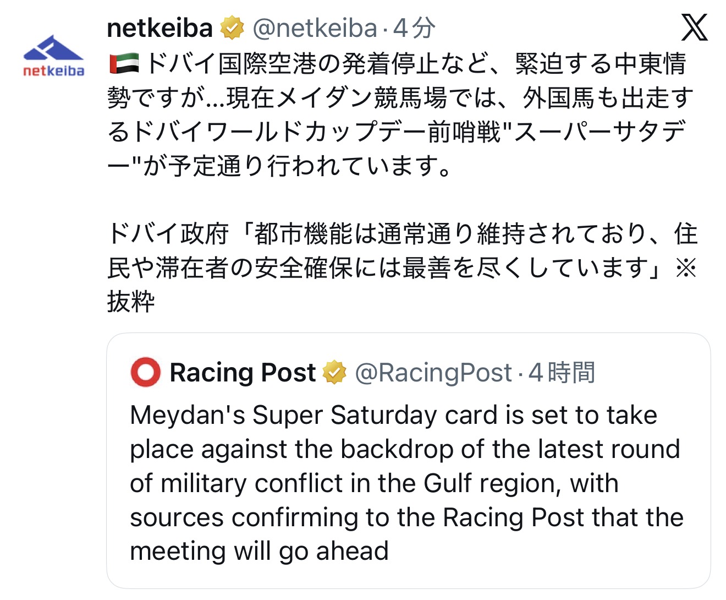
Task: Click the word 抜粋 ending the post
Action: 131,302
